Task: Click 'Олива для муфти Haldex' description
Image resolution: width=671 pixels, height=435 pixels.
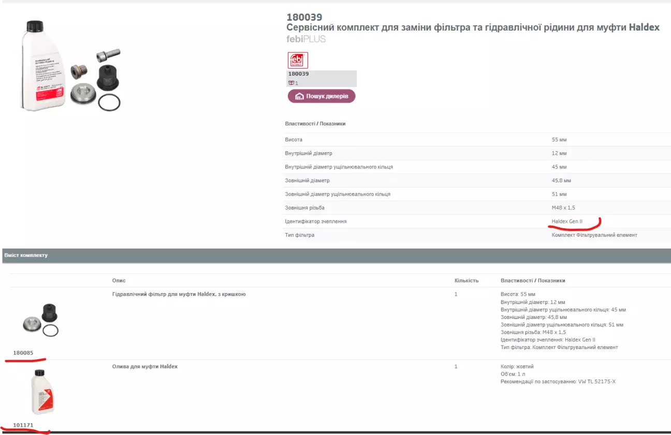Action: pos(144,367)
